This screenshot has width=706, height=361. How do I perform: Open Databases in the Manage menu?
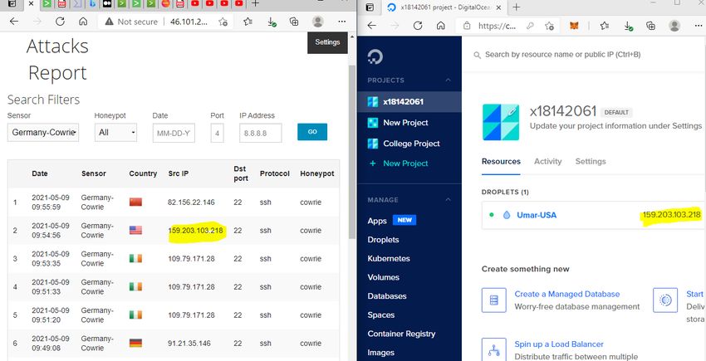387,296
